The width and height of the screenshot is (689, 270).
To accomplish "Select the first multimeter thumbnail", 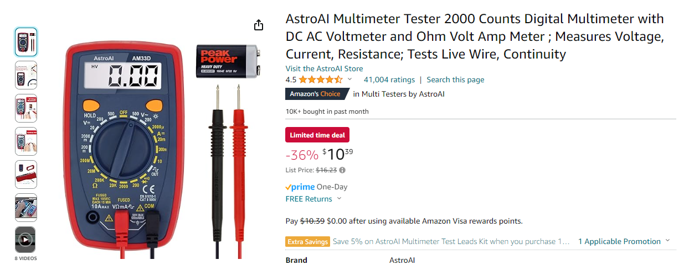I will point(25,42).
